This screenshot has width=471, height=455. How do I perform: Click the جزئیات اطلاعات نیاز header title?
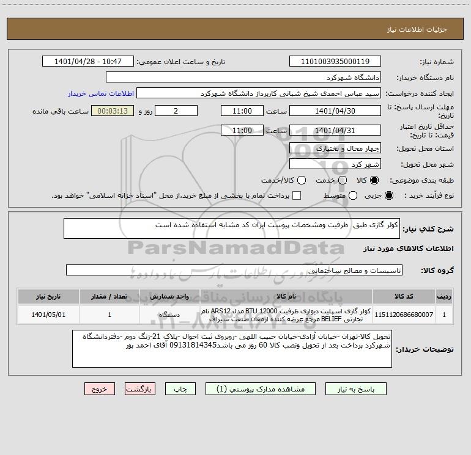[x=417, y=29]
